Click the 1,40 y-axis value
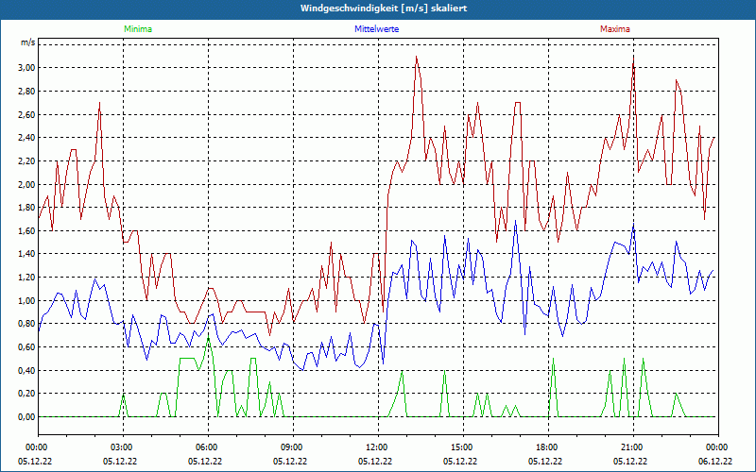Image resolution: width=756 pixels, height=472 pixels. pyautogui.click(x=27, y=254)
